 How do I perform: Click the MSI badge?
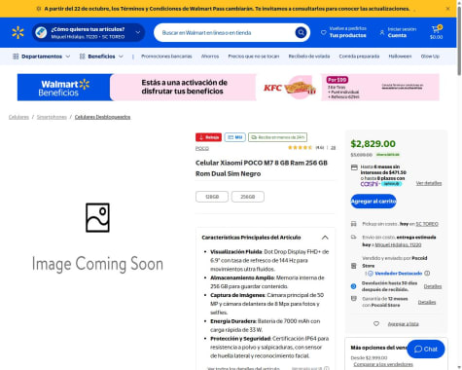pyautogui.click(x=235, y=137)
